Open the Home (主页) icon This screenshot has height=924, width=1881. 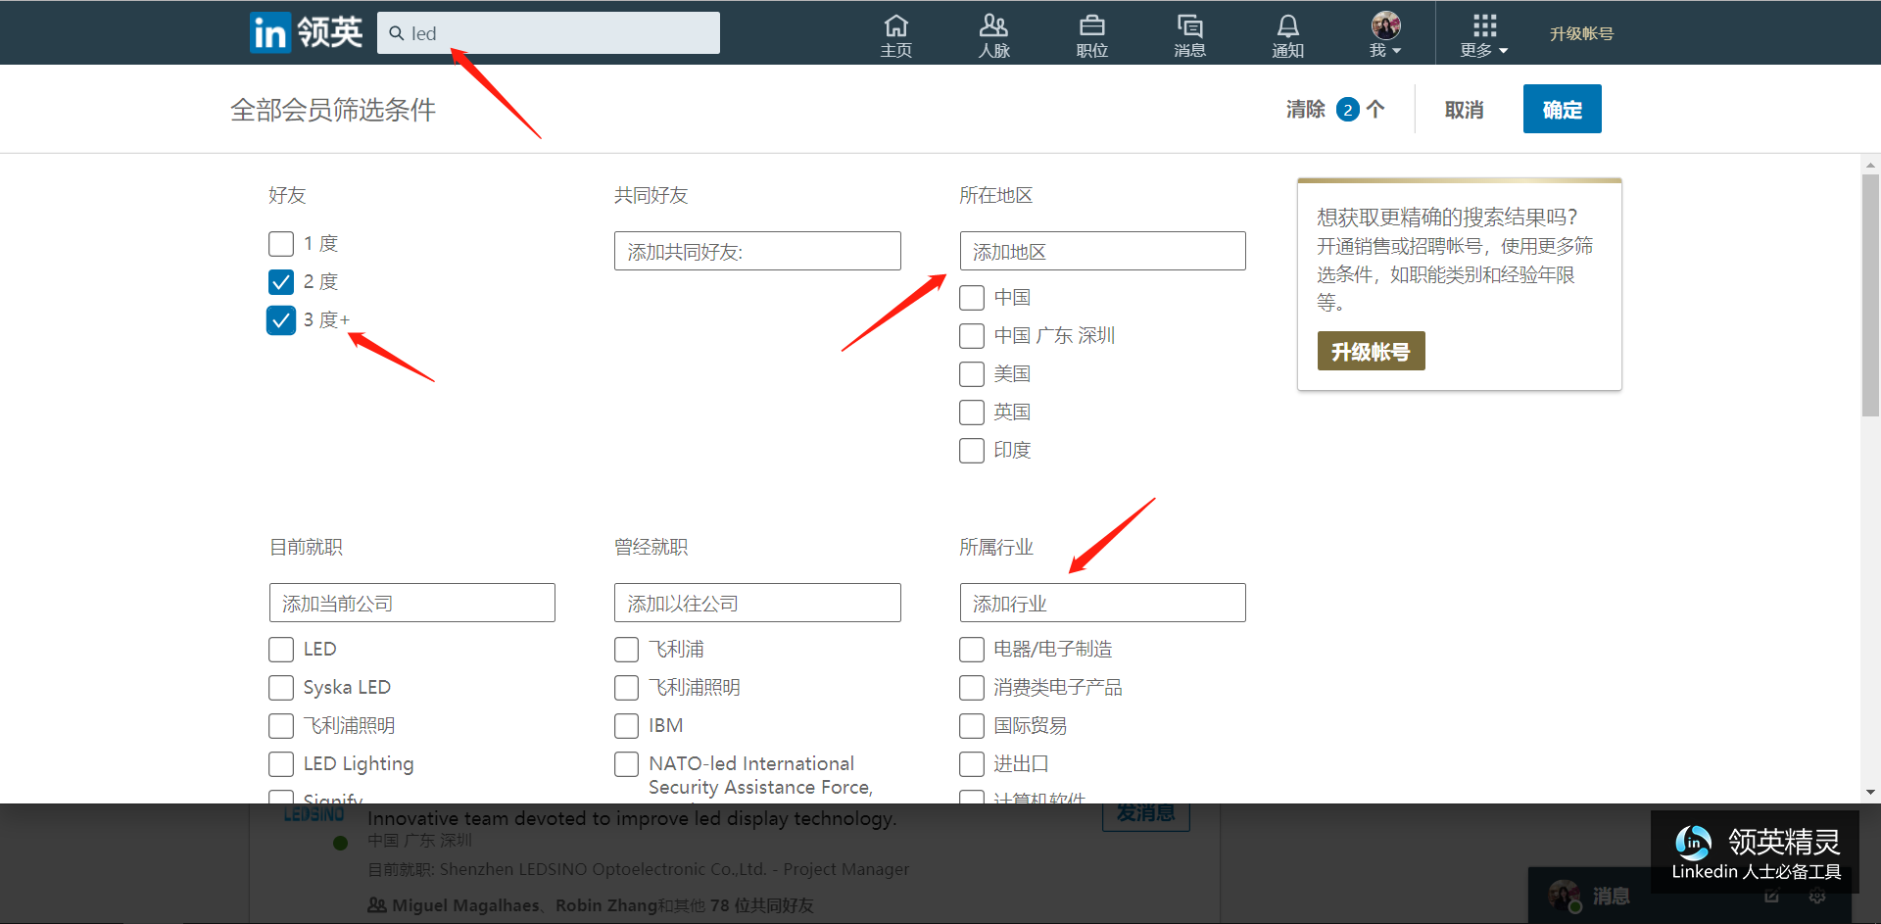(x=895, y=25)
